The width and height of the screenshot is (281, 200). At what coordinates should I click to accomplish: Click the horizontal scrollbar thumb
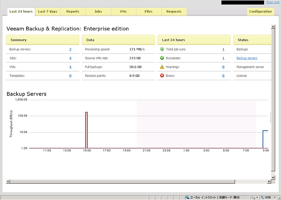click(x=122, y=182)
